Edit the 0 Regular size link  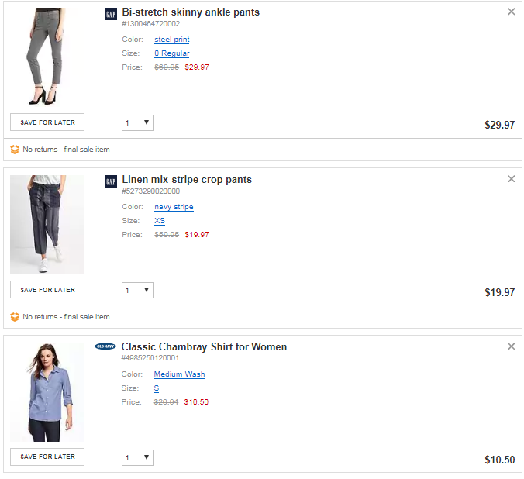(171, 53)
